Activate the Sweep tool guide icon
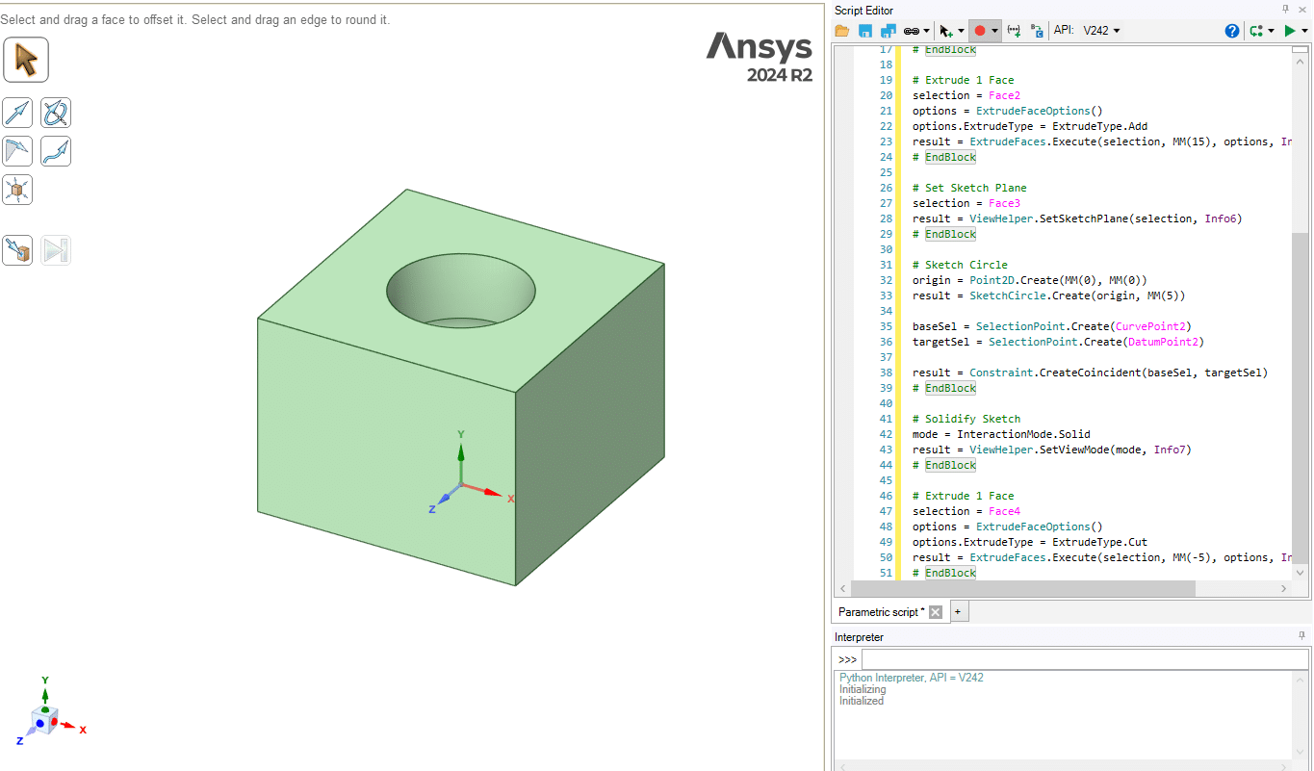 pos(56,151)
